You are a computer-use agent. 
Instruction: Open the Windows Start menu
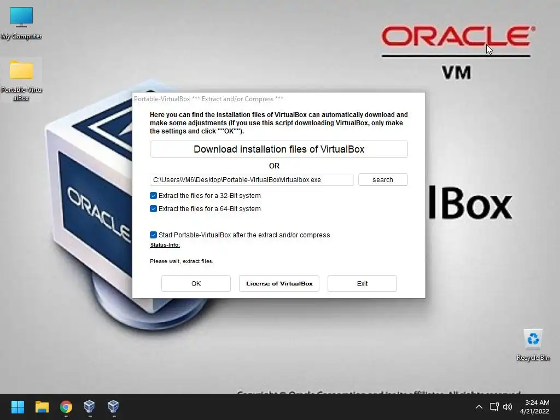click(17, 407)
